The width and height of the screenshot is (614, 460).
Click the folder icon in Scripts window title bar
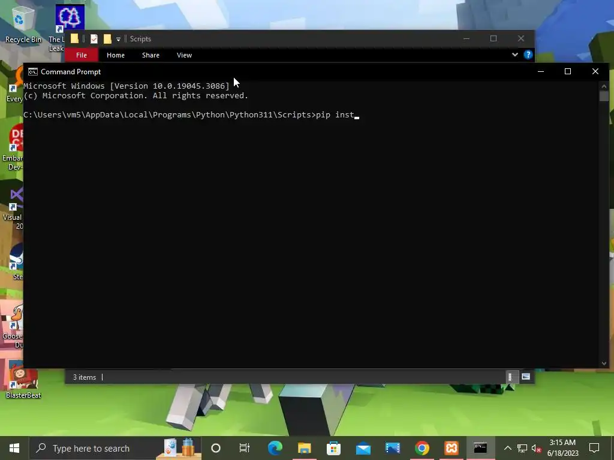click(74, 39)
